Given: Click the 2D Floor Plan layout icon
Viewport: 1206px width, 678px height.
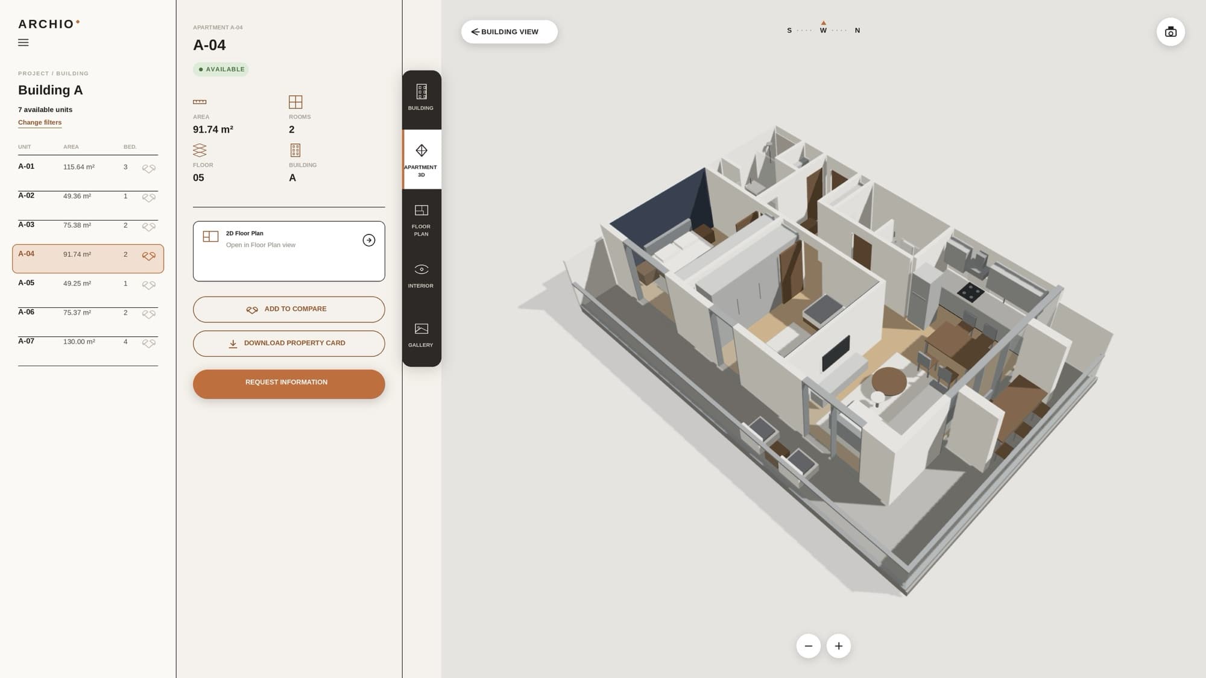Looking at the screenshot, I should click(x=210, y=237).
